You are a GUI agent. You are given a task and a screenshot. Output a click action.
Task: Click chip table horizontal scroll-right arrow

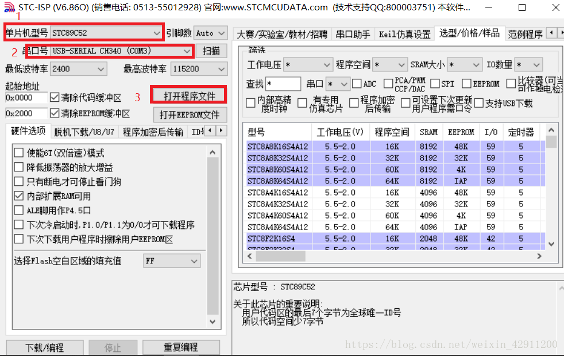tap(539, 256)
